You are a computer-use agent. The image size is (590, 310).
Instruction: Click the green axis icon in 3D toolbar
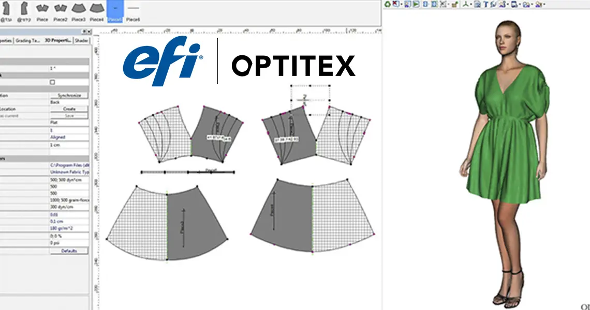(464, 4)
